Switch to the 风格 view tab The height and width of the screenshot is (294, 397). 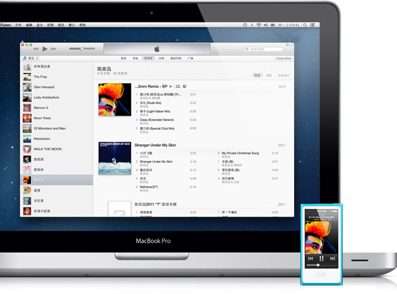tap(161, 58)
